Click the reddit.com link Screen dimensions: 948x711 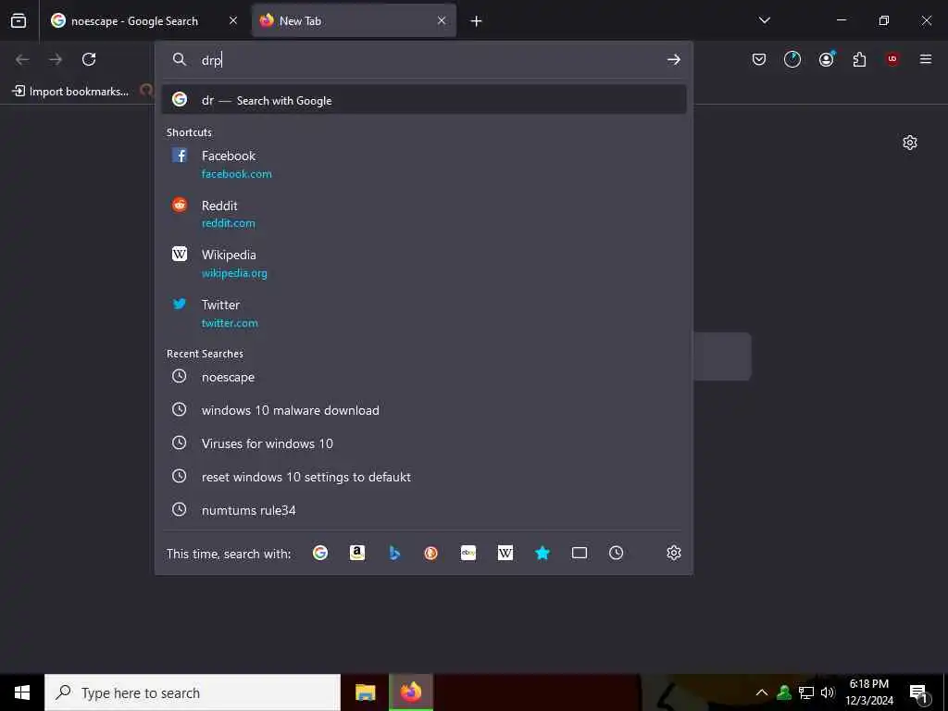point(228,223)
